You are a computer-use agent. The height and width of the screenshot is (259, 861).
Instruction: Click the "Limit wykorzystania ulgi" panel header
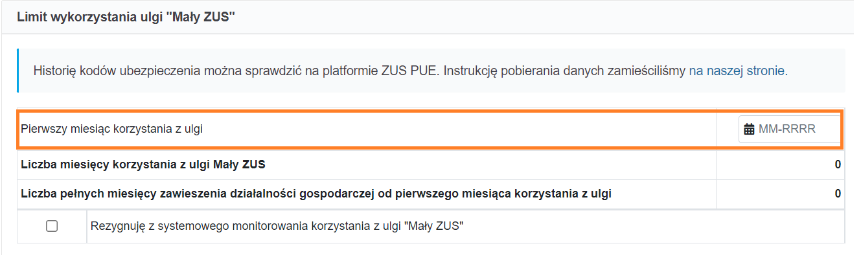click(430, 17)
